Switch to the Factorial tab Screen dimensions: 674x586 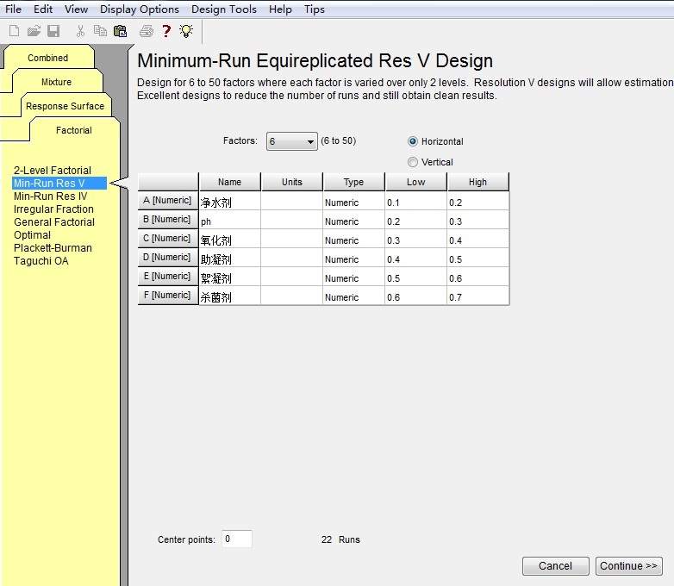pyautogui.click(x=74, y=130)
